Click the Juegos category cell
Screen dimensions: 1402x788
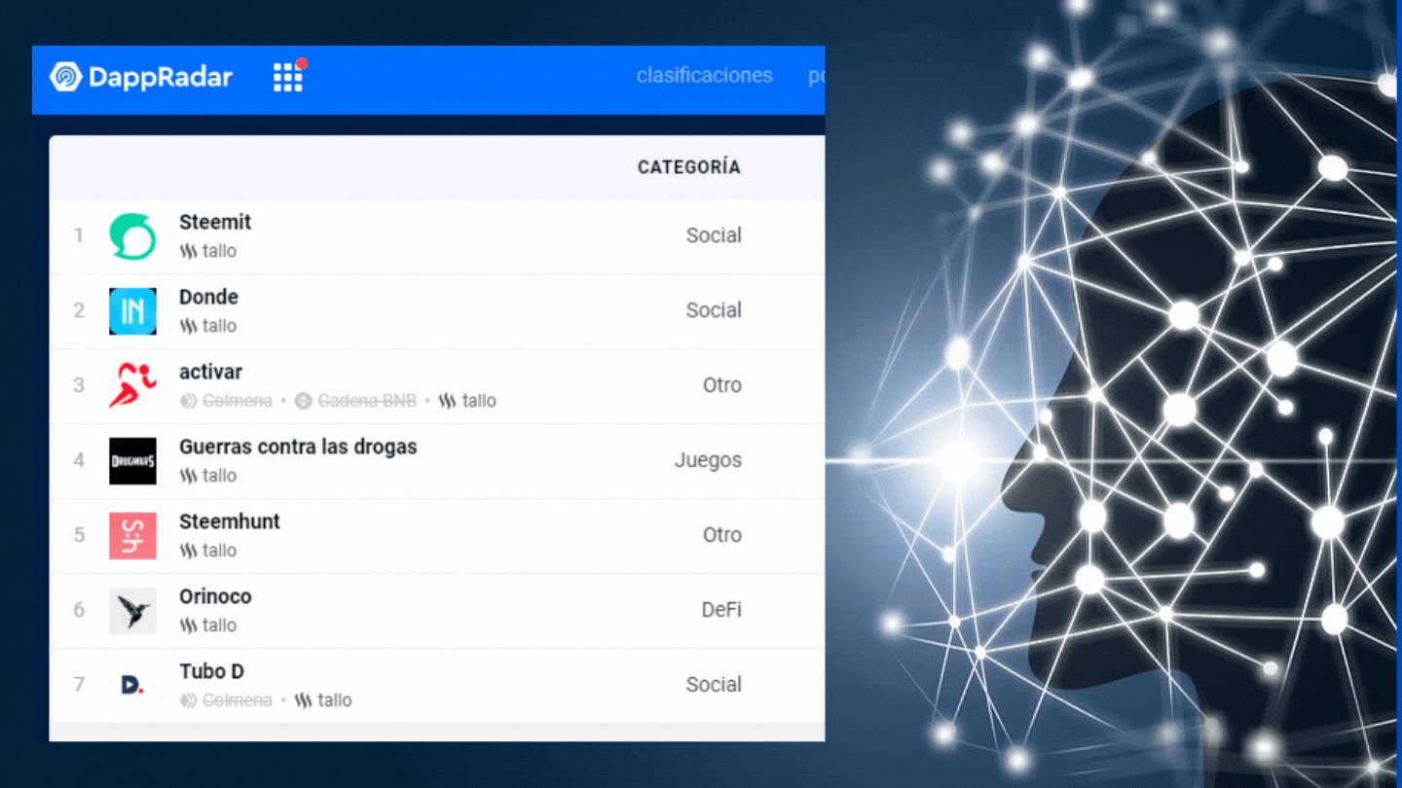[708, 460]
